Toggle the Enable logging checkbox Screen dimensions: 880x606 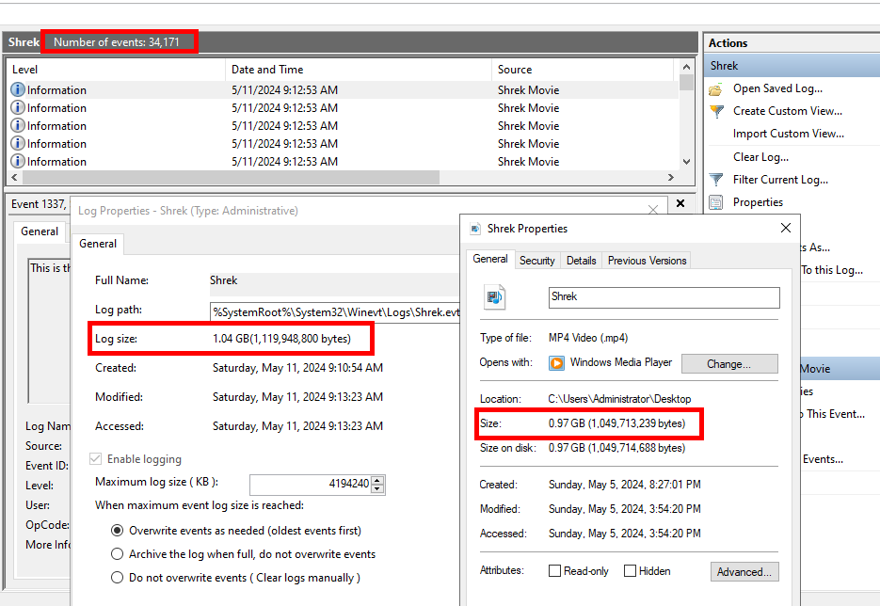point(95,459)
